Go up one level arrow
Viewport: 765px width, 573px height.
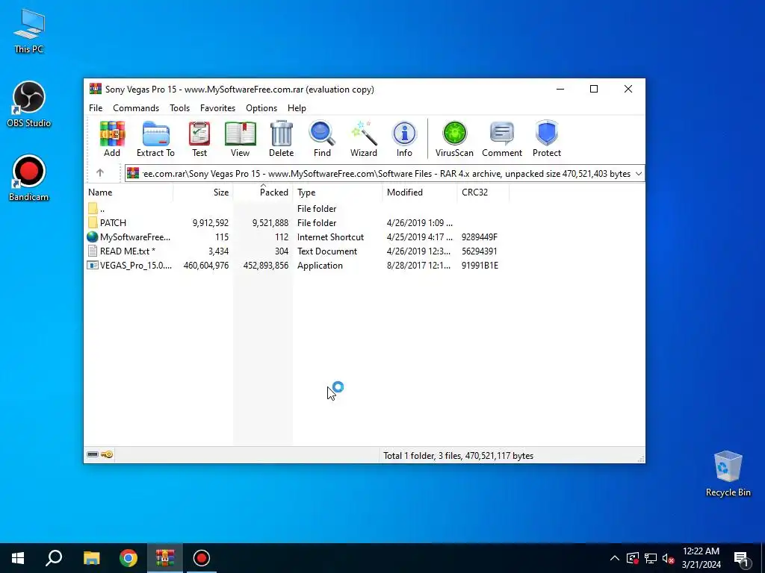[100, 173]
